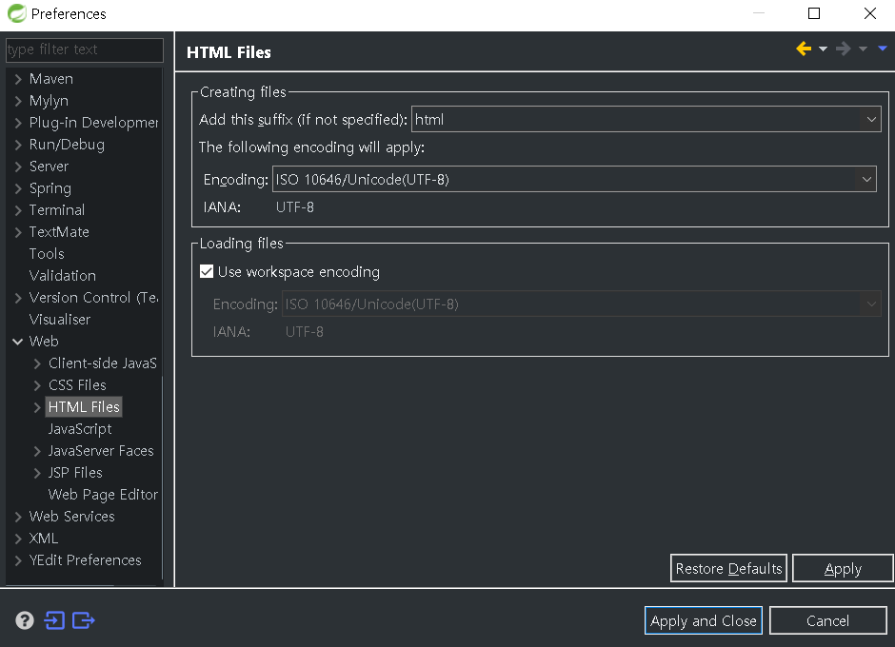
Task: Expand the Server node
Action: [x=18, y=167]
